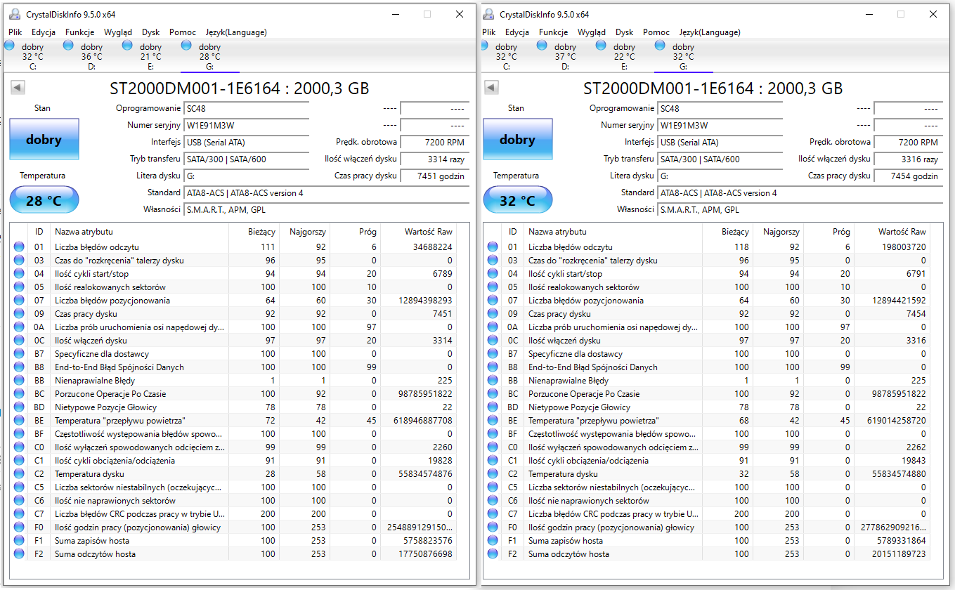The width and height of the screenshot is (955, 590).
Task: Select disk E: 21 °C tab in left window
Action: (150, 56)
